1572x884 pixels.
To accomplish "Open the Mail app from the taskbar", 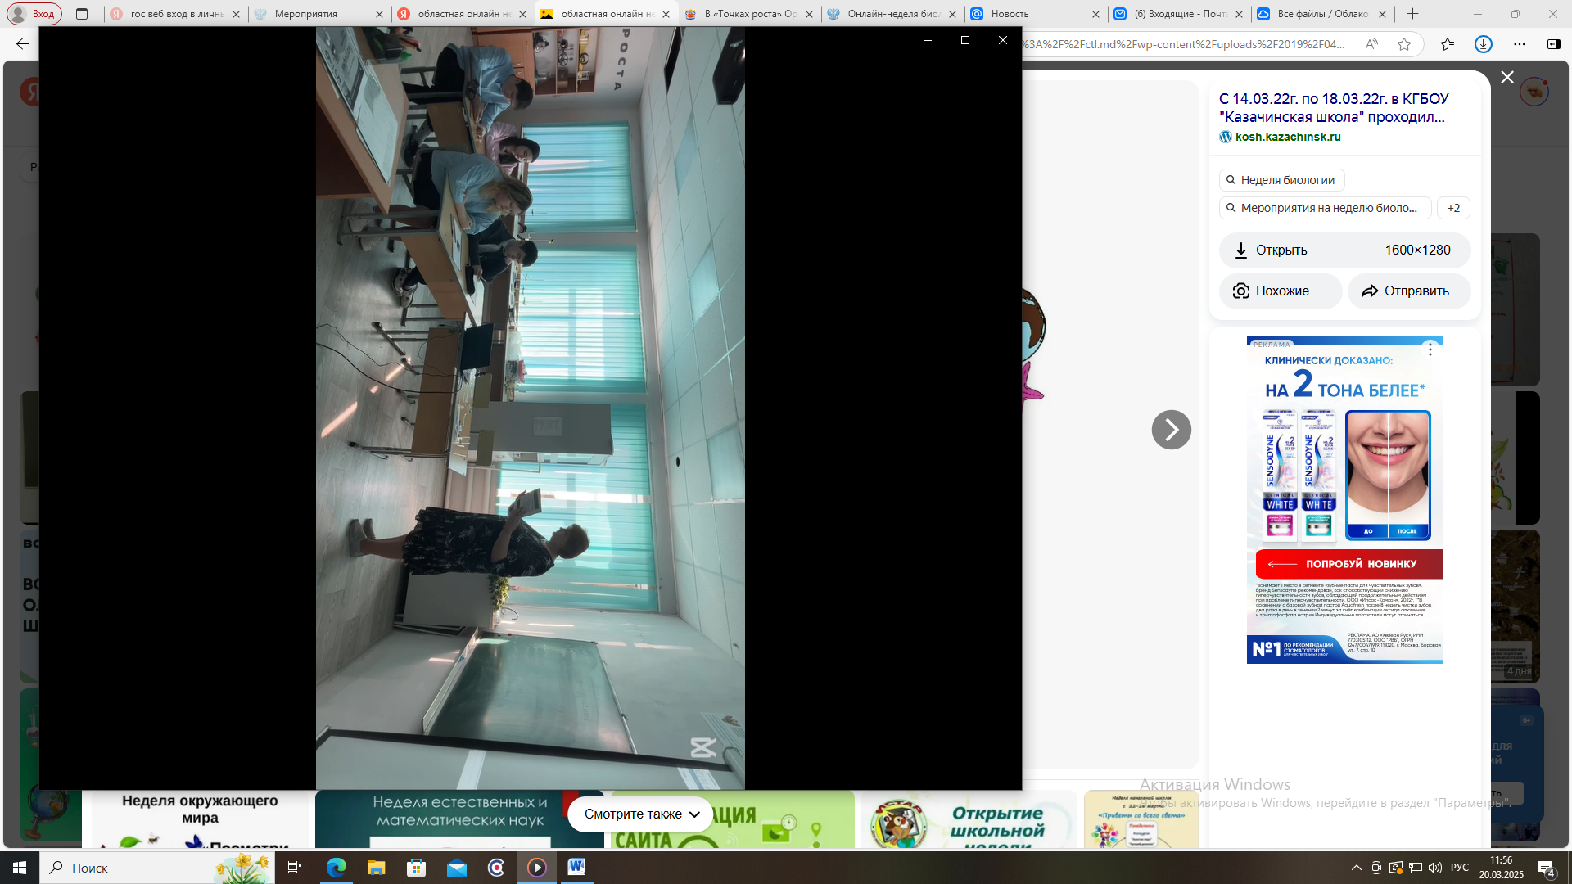I will 456,868.
